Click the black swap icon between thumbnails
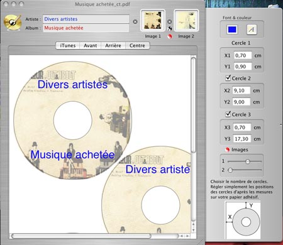Screen dimensions: 283x245 click(x=170, y=28)
